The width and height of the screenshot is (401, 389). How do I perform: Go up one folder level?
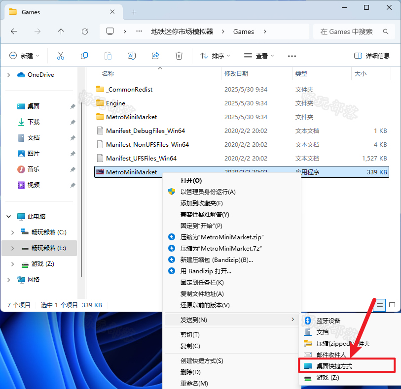point(61,32)
